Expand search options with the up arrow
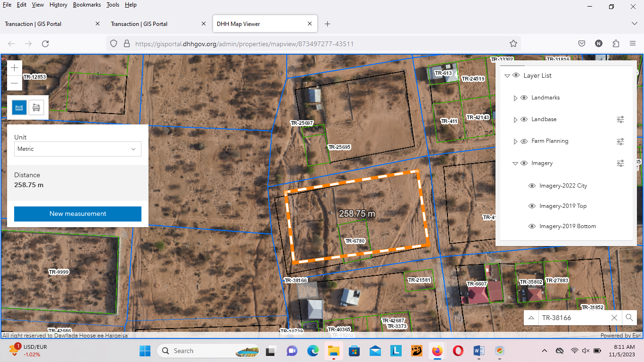This screenshot has width=644, height=362. pyautogui.click(x=531, y=318)
